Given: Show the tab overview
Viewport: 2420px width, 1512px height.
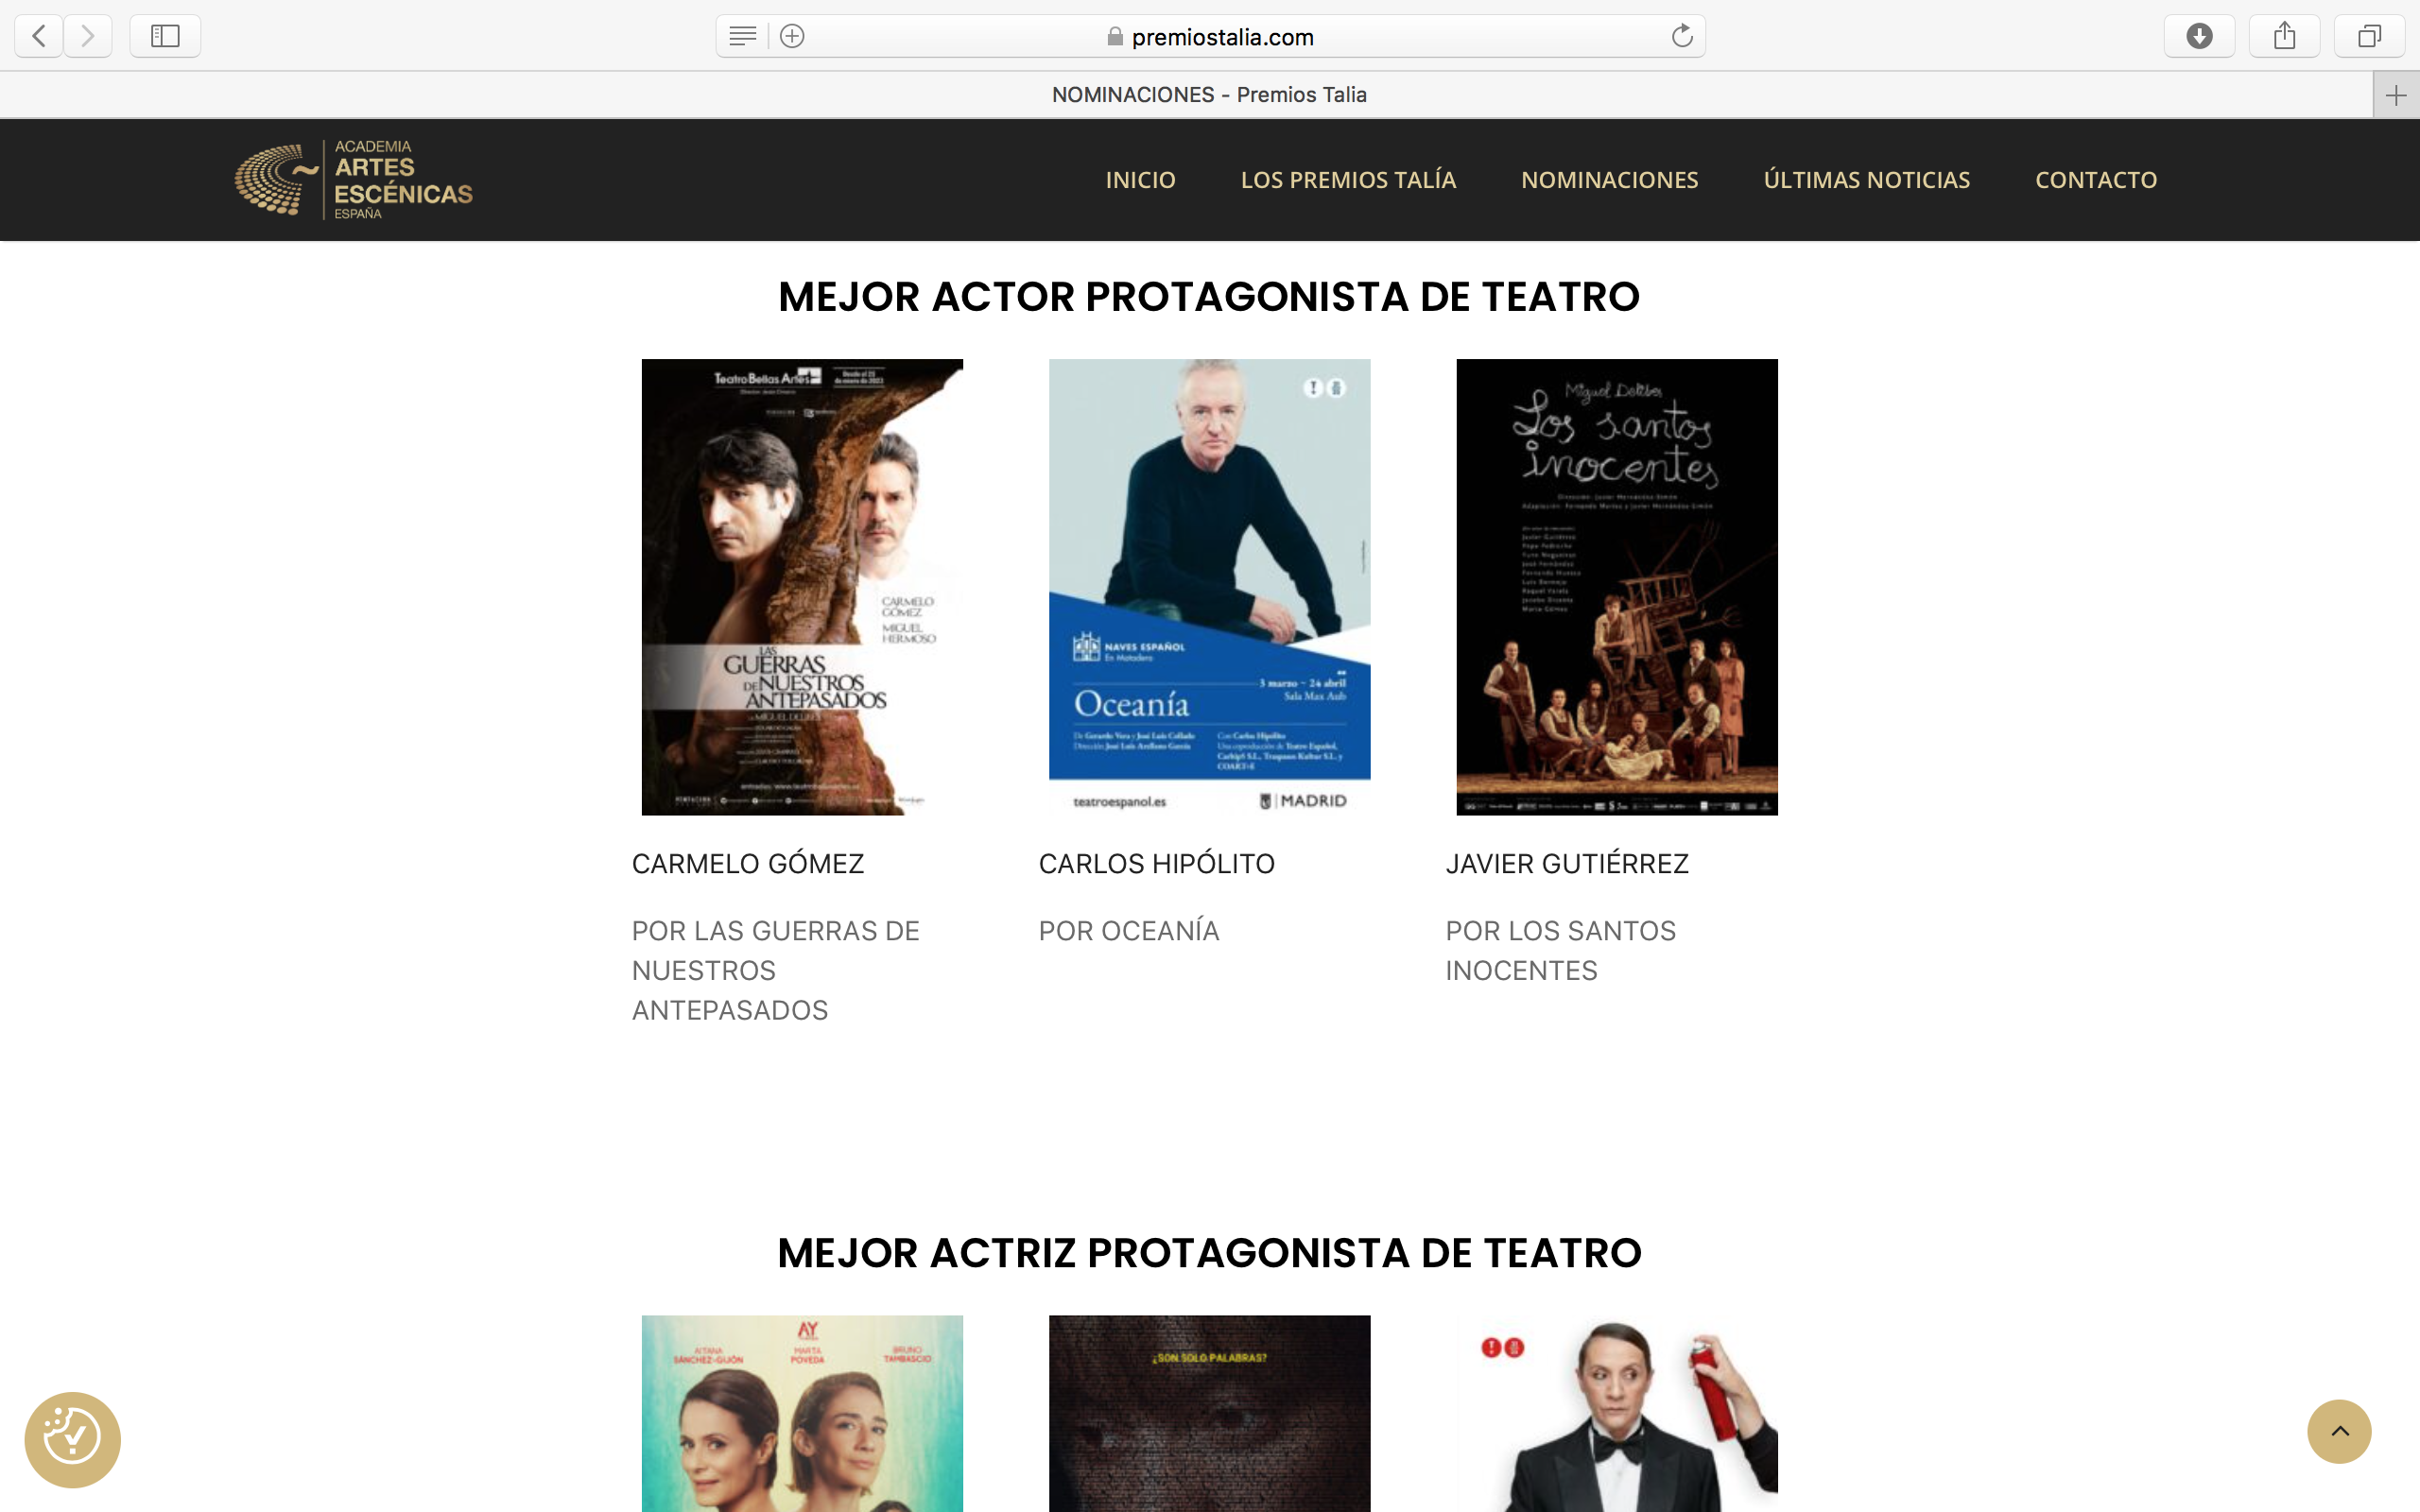Looking at the screenshot, I should [2369, 37].
